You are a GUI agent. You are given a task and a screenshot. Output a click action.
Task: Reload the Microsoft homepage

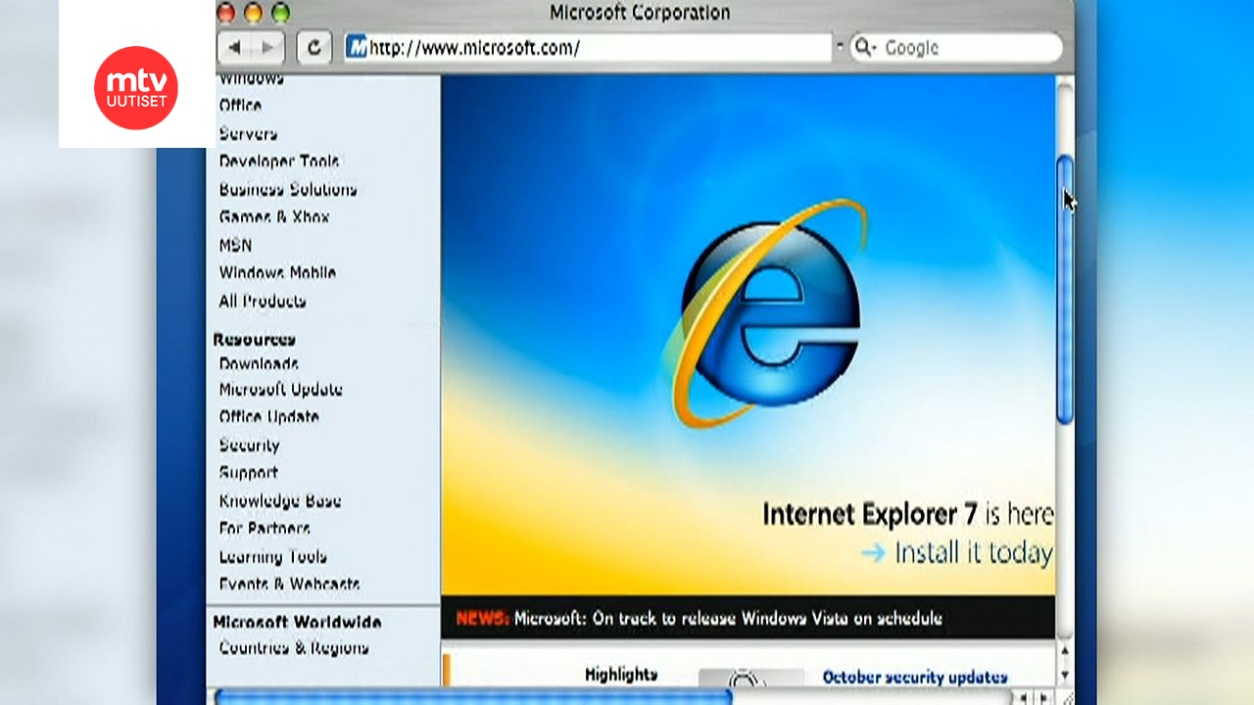click(313, 46)
